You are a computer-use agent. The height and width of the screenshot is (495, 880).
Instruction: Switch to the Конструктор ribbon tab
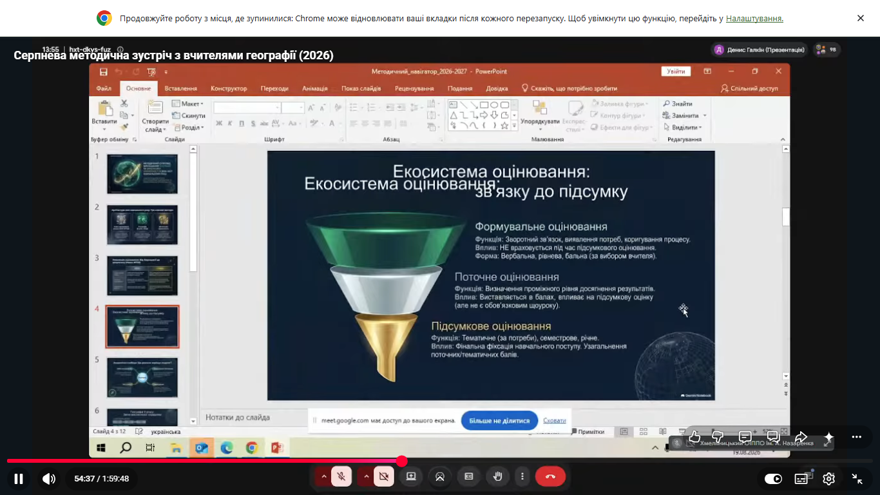pyautogui.click(x=229, y=88)
